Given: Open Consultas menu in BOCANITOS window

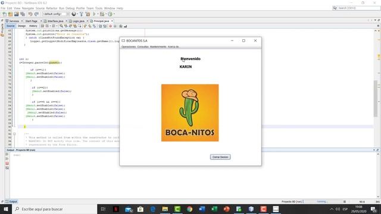Looking at the screenshot, I should pos(143,46).
